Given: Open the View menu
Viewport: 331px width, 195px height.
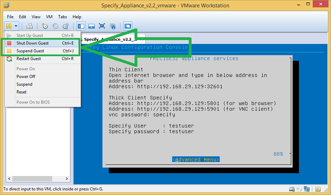Looking at the screenshot, I should pyautogui.click(x=36, y=17).
